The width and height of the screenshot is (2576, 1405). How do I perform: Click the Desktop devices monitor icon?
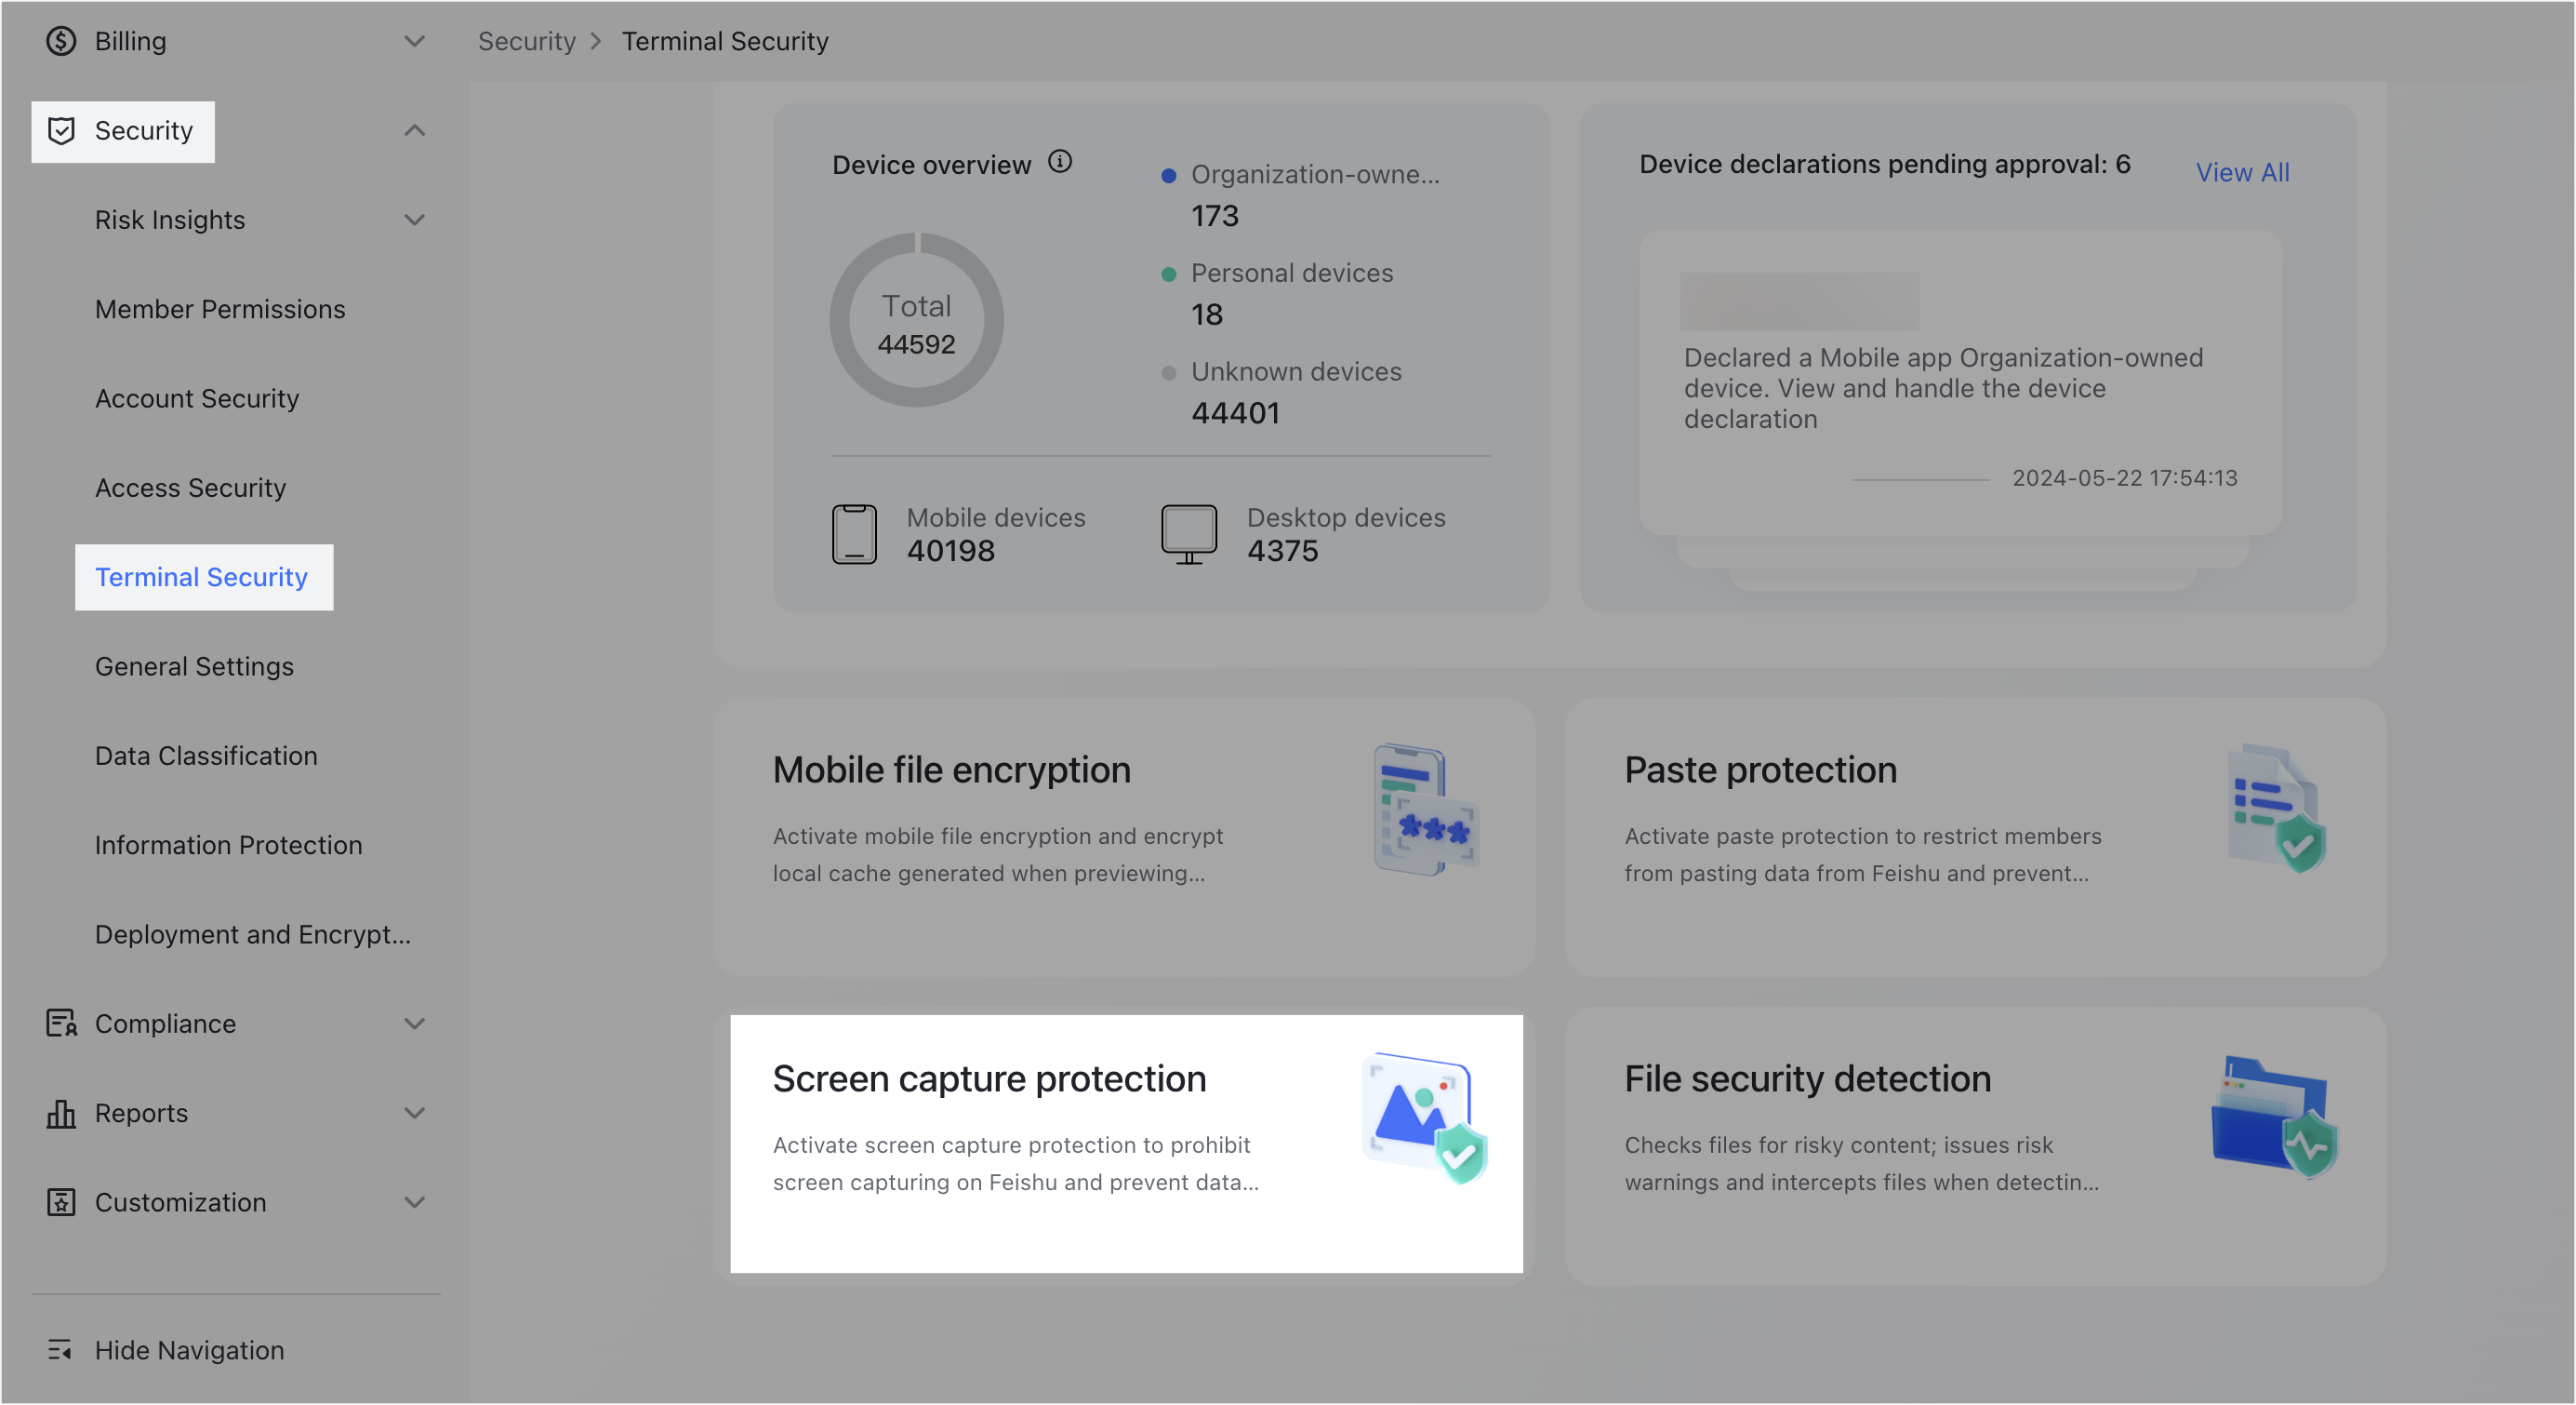[x=1189, y=533]
